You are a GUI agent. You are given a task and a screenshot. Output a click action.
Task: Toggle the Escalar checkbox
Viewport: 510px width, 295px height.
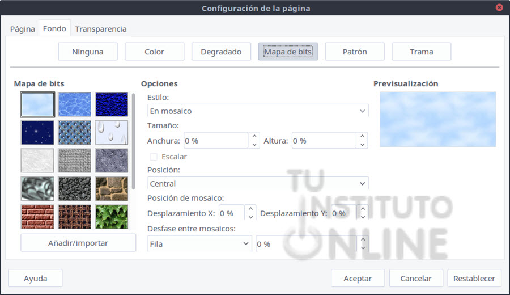[x=154, y=157]
